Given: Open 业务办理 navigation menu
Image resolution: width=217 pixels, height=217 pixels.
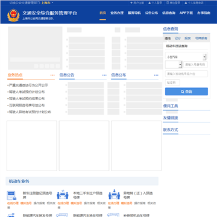Looking at the screenshot, I should (x=117, y=13).
